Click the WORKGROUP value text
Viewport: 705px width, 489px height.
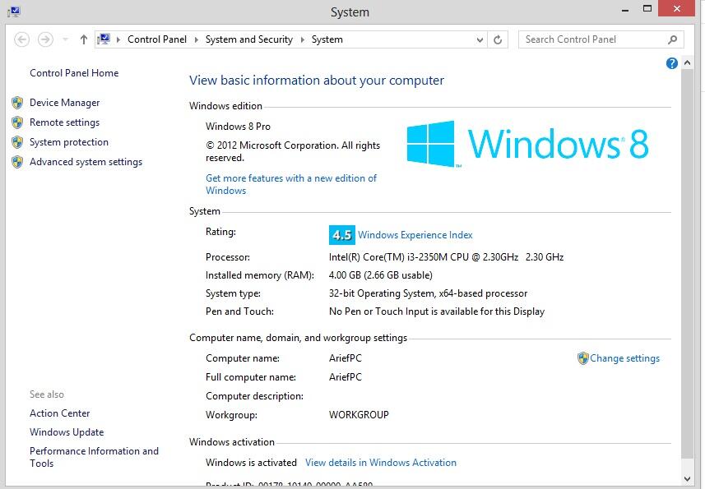pos(359,415)
